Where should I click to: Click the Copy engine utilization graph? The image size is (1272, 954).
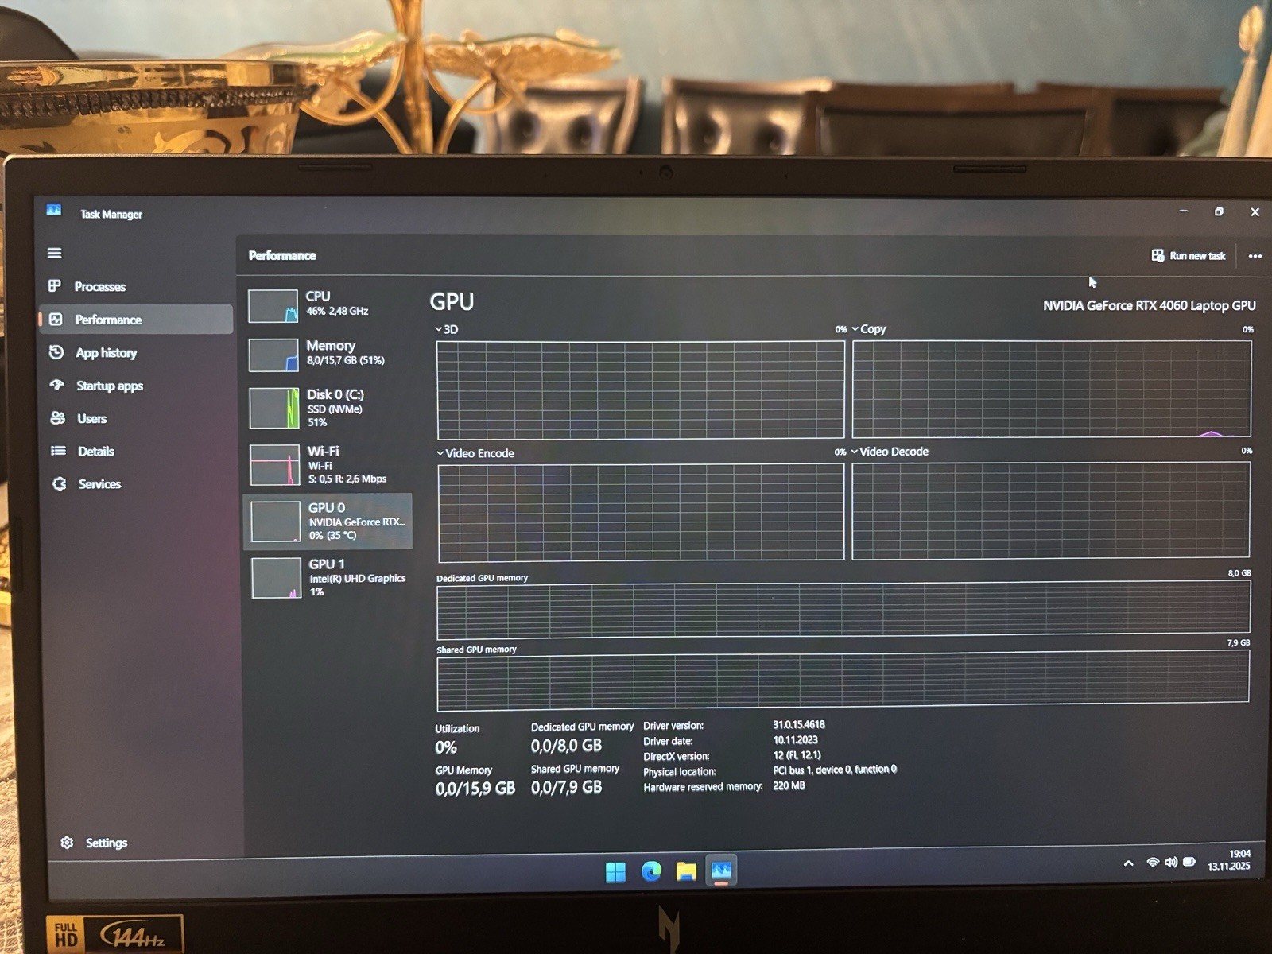pyautogui.click(x=1052, y=388)
